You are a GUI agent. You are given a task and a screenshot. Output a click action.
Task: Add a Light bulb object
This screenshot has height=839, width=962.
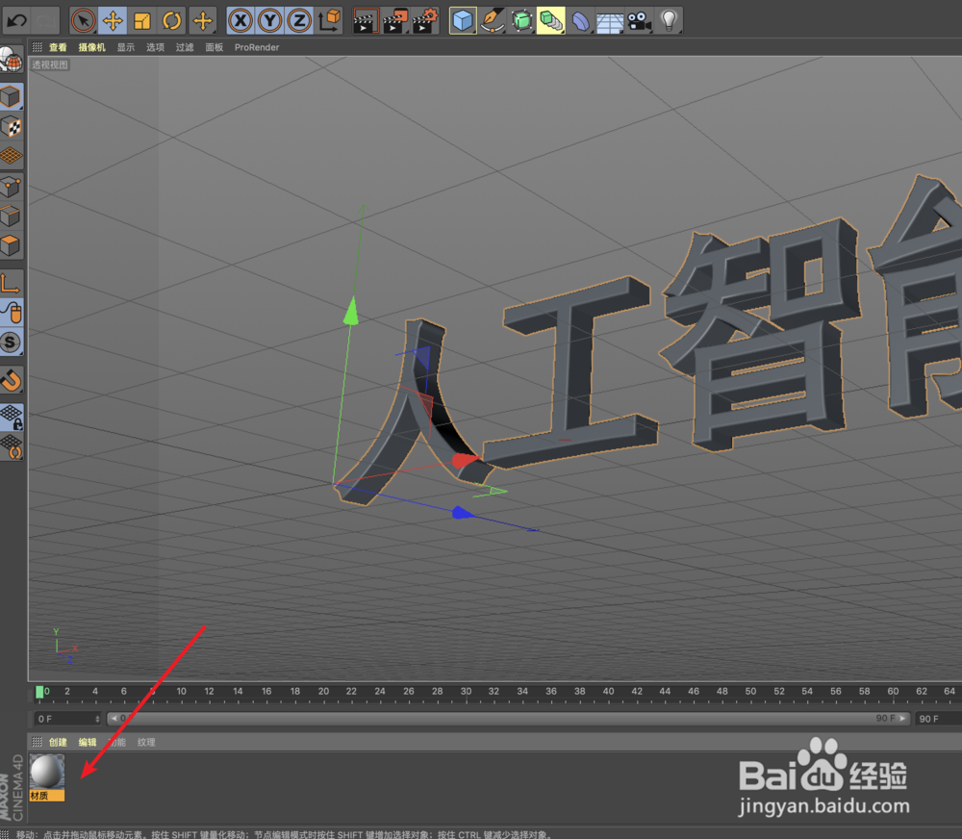tap(669, 21)
